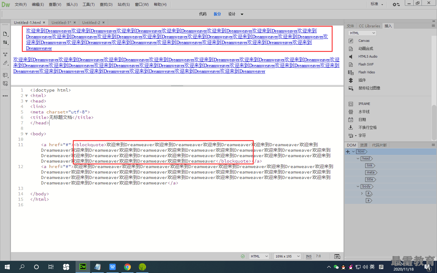Collapse the body tag on code line 9

26,134
